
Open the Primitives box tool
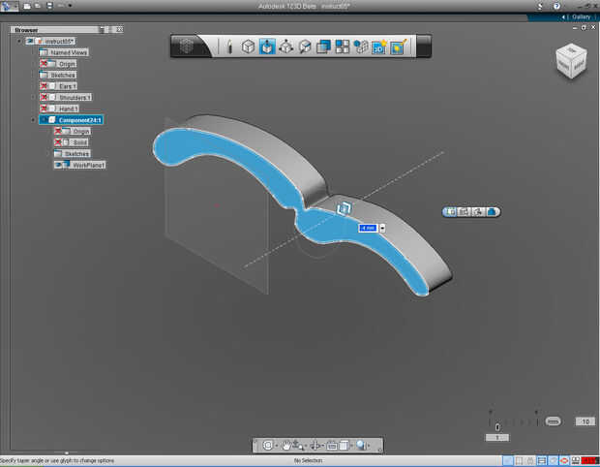(248, 47)
